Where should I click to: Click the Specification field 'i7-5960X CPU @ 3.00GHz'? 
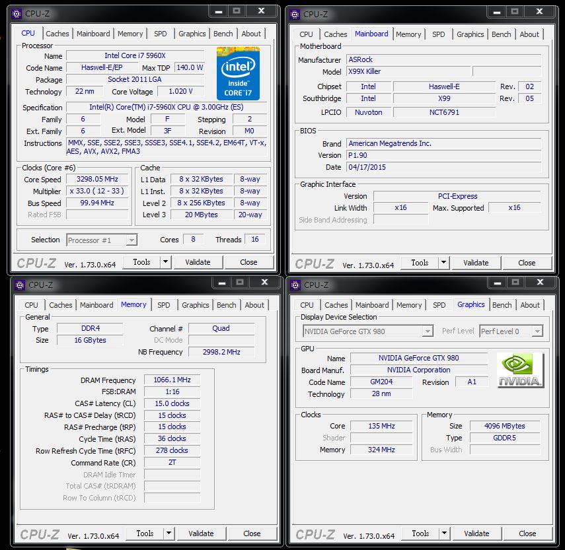[x=167, y=107]
